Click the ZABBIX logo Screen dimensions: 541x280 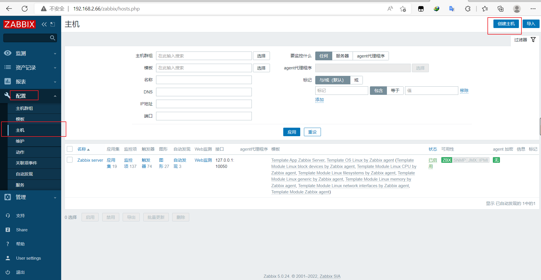pyautogui.click(x=19, y=24)
